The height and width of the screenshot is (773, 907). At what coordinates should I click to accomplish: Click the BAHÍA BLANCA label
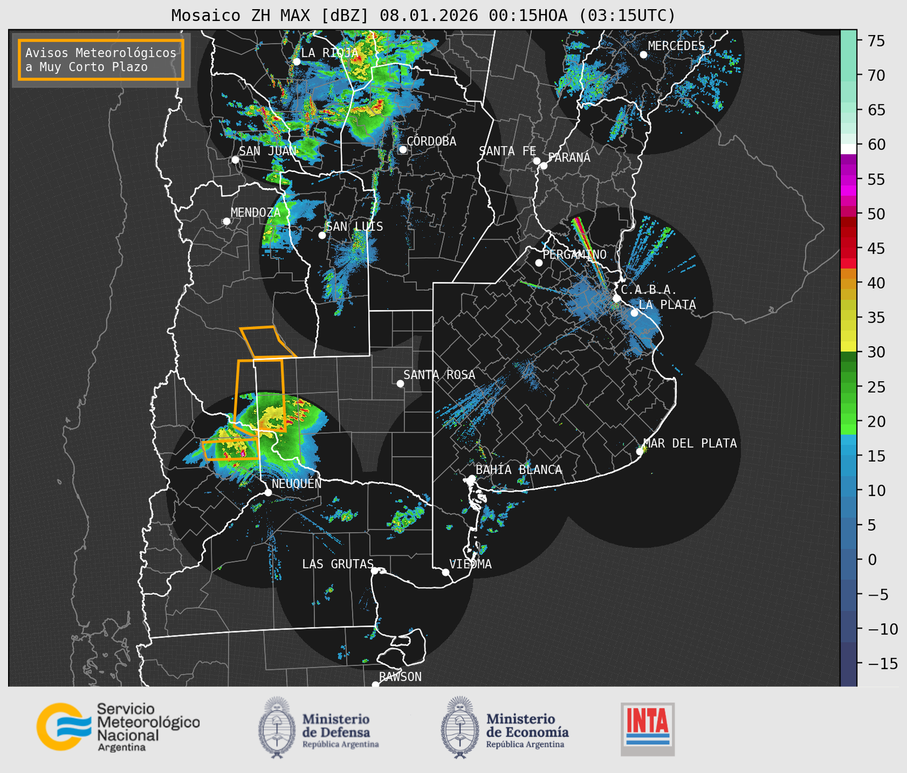tap(519, 470)
